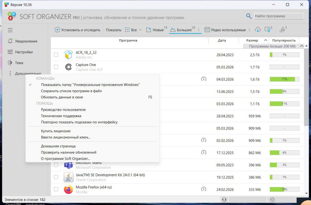Click the traces cleanup broom icon
Image resolution: width=311 pixels, height=205 pixels.
pyautogui.click(x=282, y=30)
